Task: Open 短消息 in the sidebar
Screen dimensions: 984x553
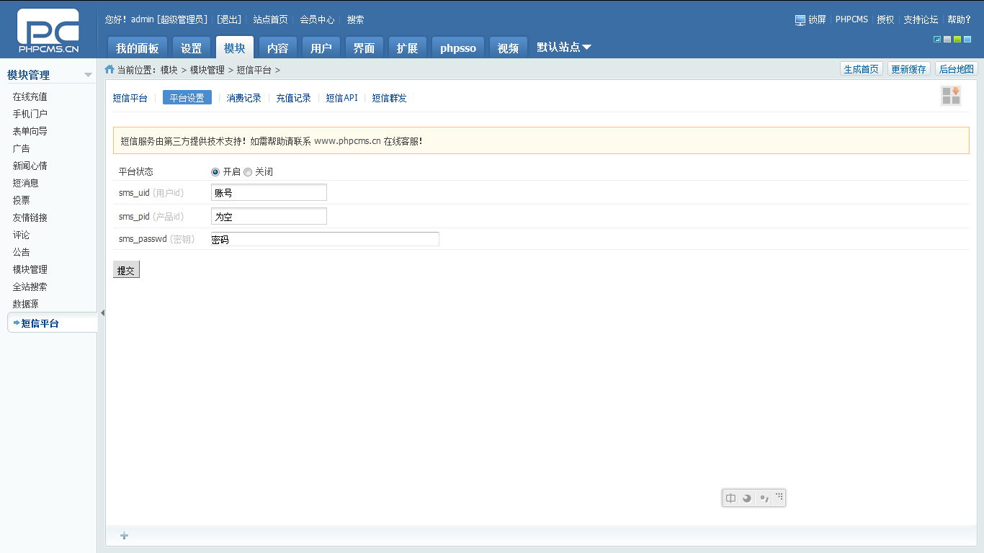Action: click(26, 183)
